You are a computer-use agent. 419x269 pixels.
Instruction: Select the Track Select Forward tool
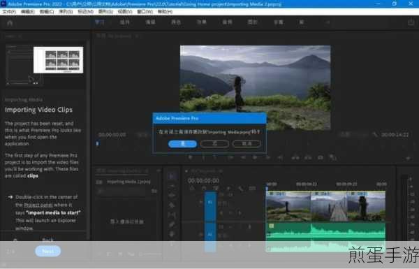[x=172, y=186]
